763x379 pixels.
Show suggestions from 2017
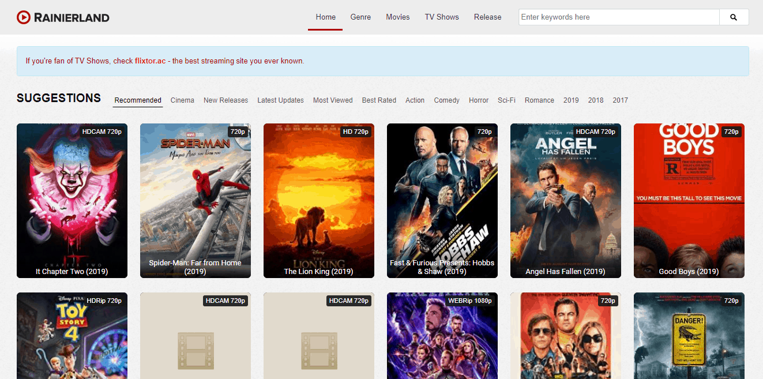tap(621, 100)
